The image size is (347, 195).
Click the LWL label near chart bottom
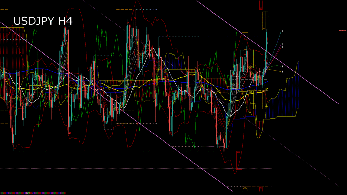(244, 187)
